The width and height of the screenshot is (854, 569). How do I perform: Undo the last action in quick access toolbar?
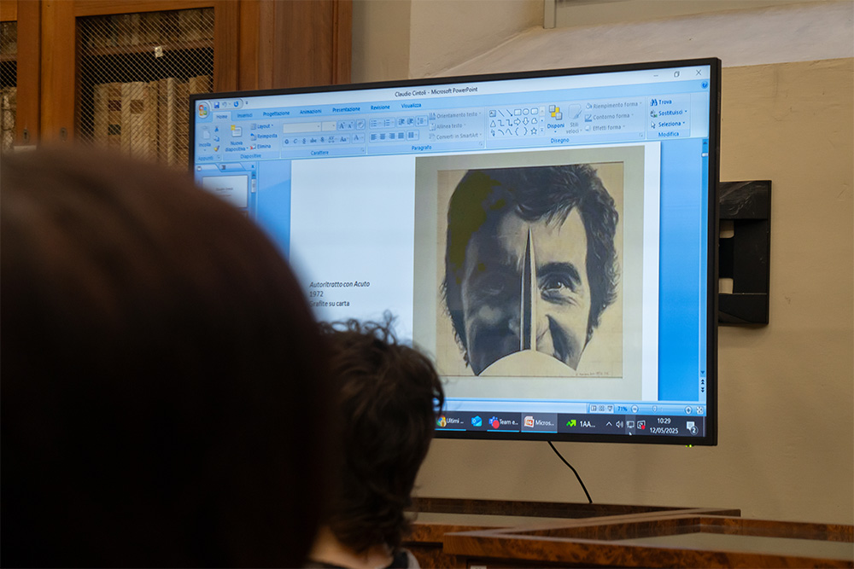(225, 104)
